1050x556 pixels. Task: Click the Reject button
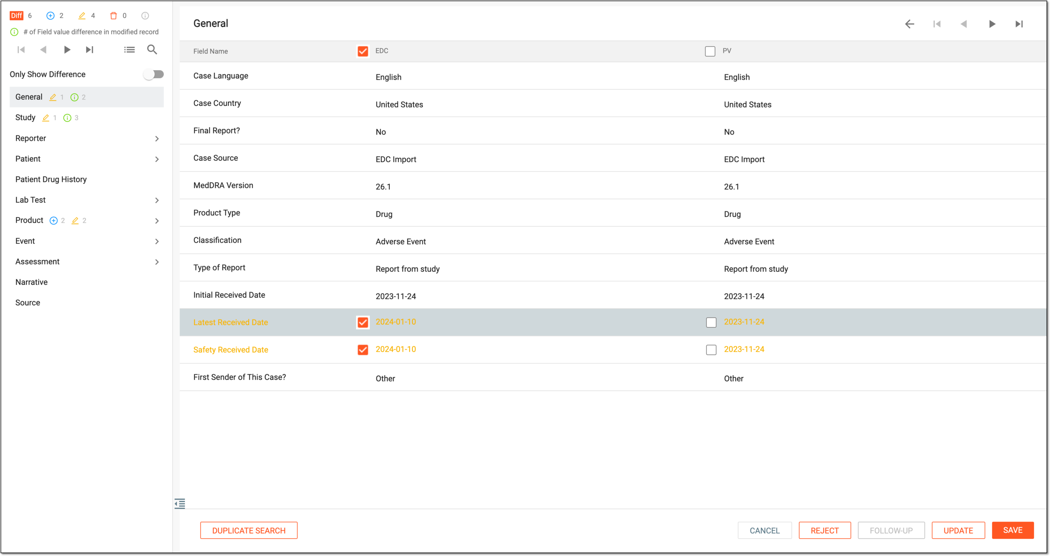click(824, 530)
